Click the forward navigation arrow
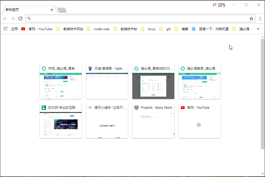Screen dimensions: 265x177 13,18
